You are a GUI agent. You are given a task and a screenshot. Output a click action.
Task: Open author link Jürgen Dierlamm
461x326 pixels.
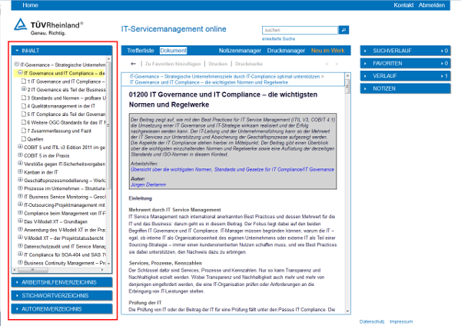148,185
